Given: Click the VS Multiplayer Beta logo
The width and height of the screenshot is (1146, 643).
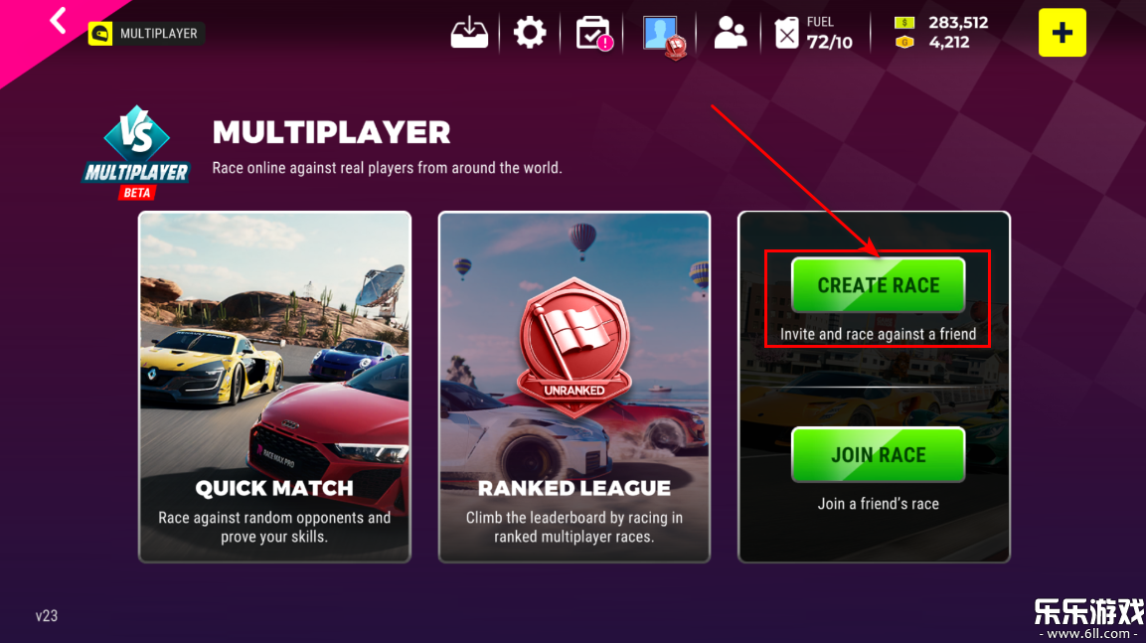Looking at the screenshot, I should click(137, 153).
